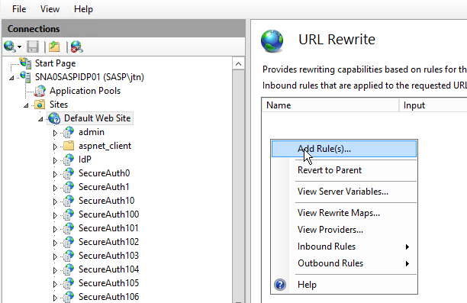467x303 pixels.
Task: Click Help in the context menu
Action: click(344, 285)
